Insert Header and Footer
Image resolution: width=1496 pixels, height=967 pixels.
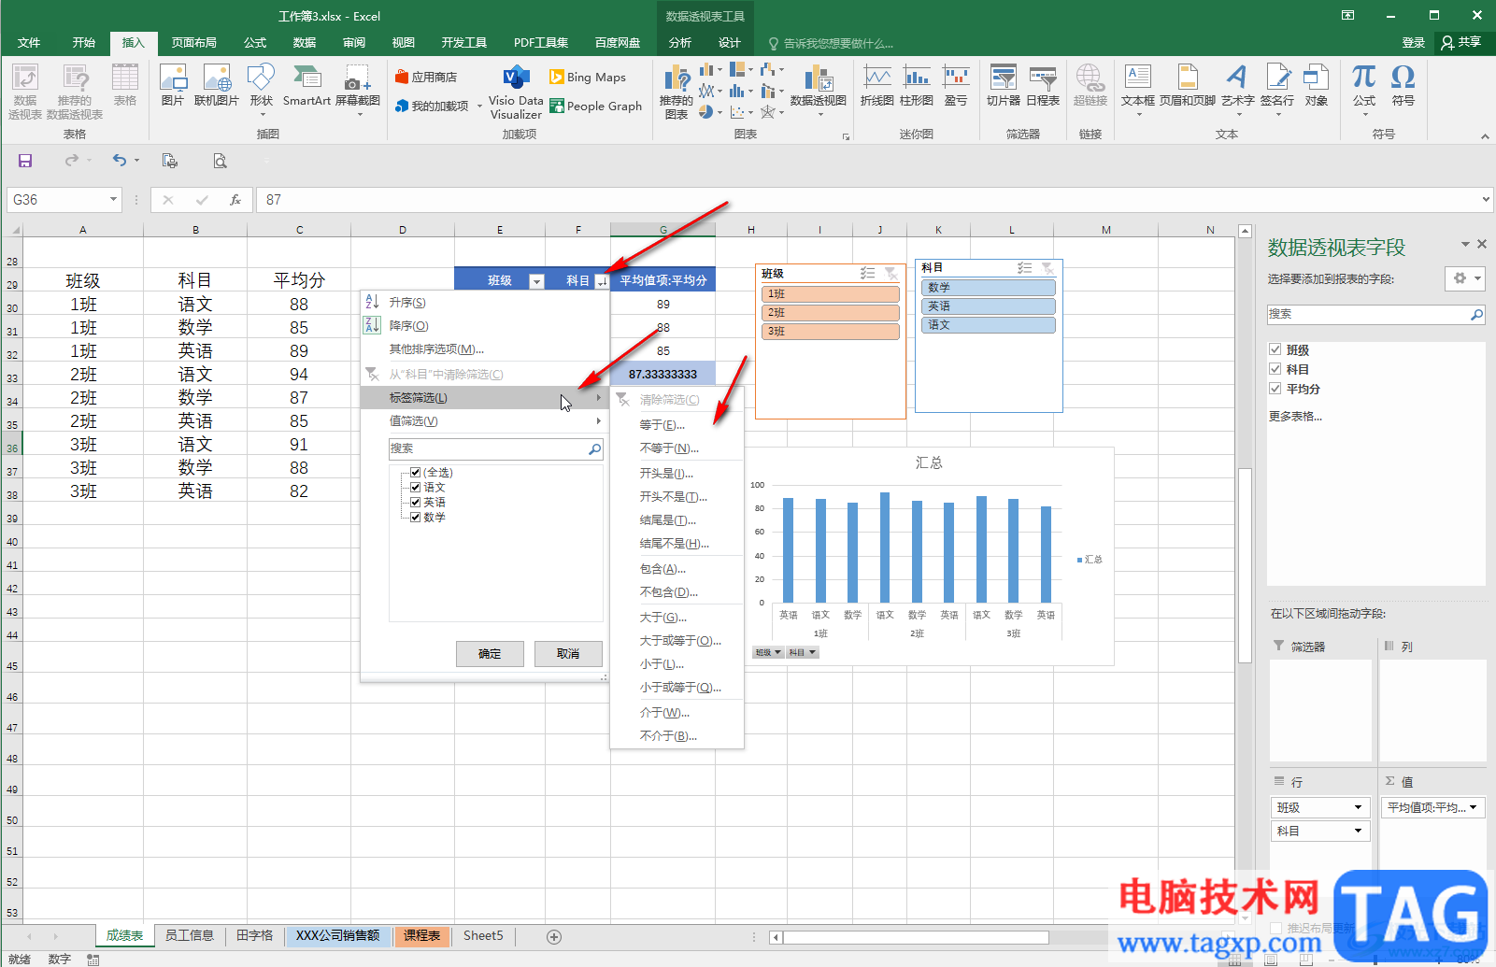[1188, 85]
